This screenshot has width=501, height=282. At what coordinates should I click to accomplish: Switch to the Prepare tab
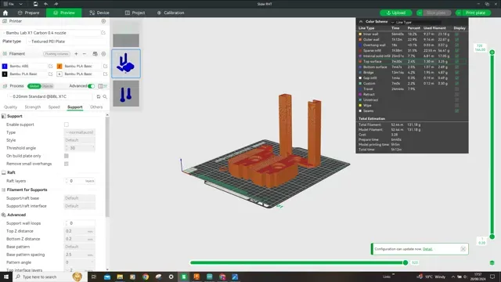click(28, 13)
